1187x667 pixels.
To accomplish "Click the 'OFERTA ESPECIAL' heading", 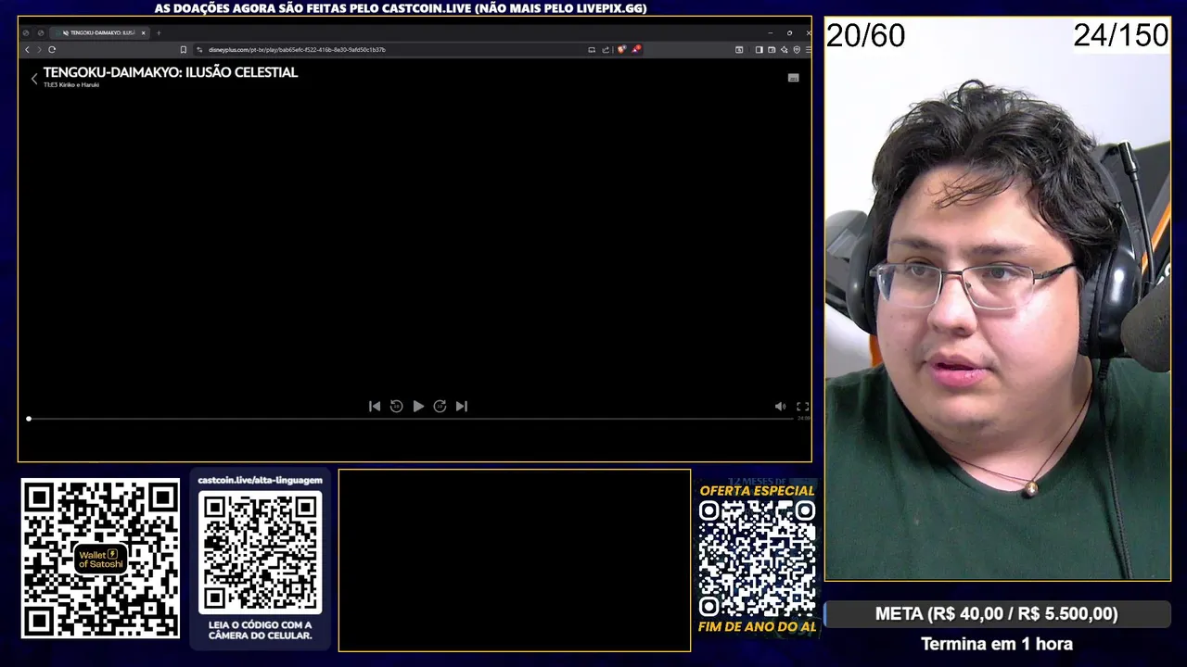I will (x=757, y=491).
